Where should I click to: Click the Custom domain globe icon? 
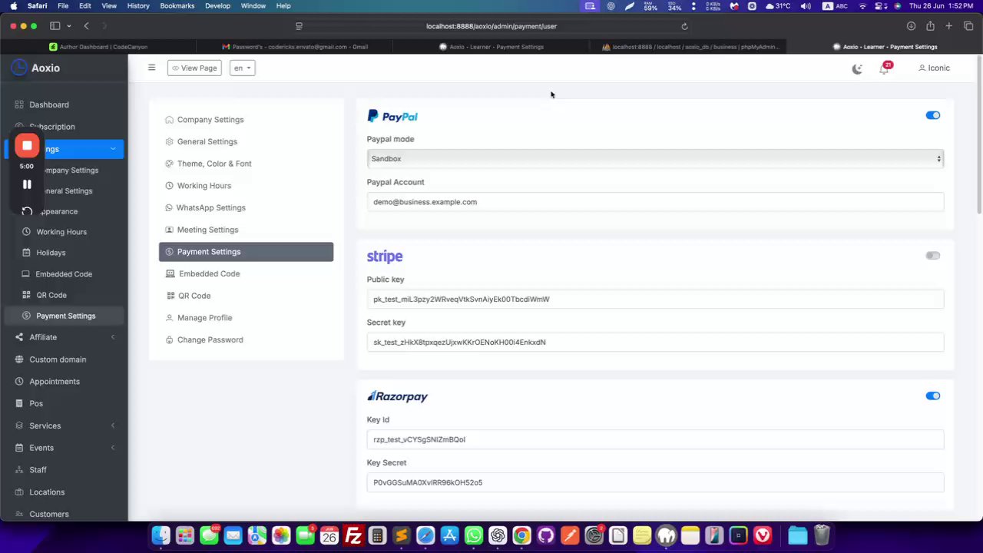(20, 359)
